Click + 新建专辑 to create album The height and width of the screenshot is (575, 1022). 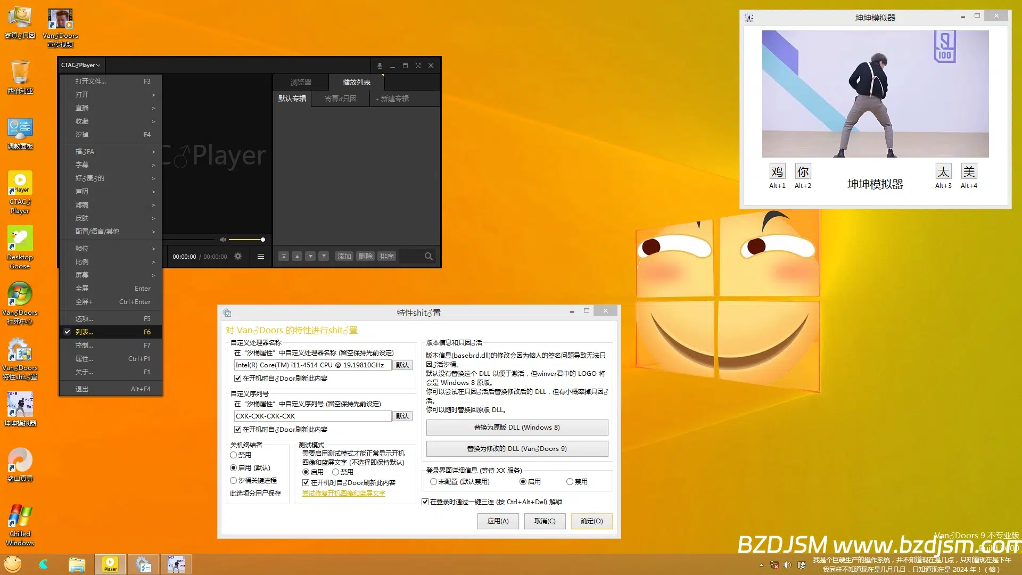pos(392,98)
